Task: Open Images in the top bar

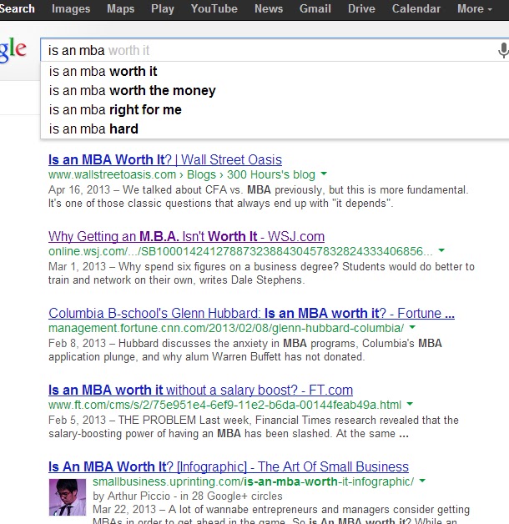Action: coord(71,8)
